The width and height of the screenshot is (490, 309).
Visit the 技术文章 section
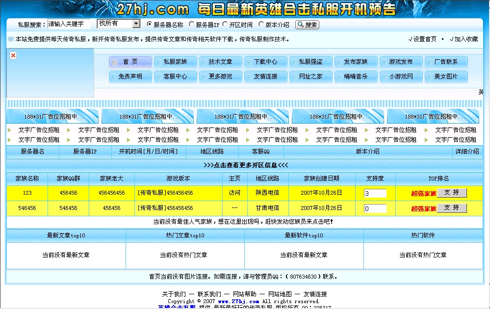pos(220,61)
